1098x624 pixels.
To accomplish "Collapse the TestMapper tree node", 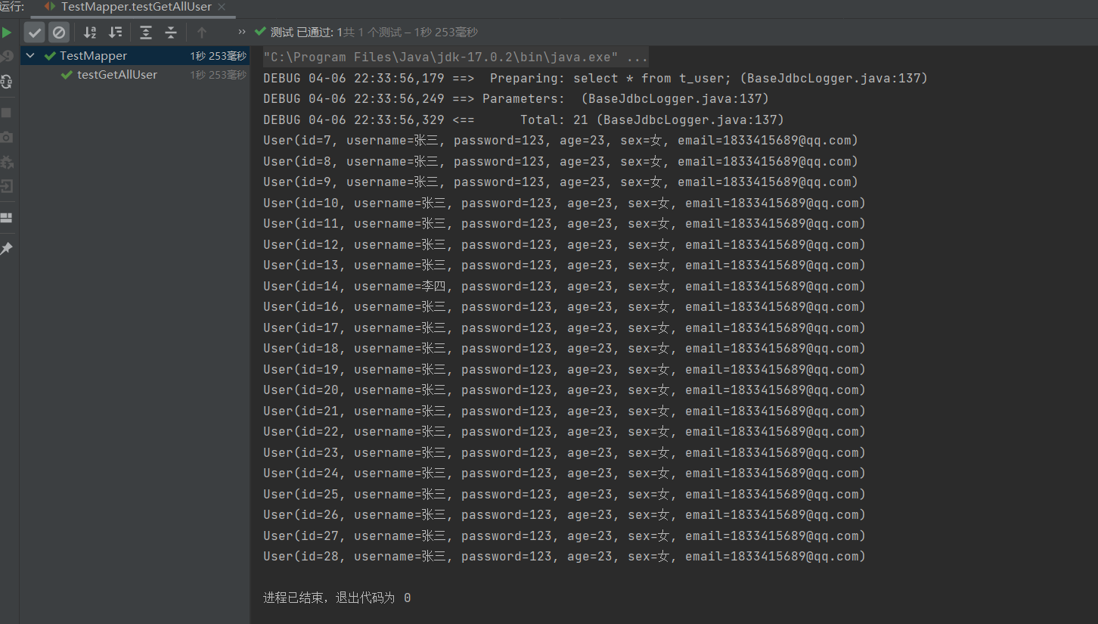I will (x=30, y=56).
